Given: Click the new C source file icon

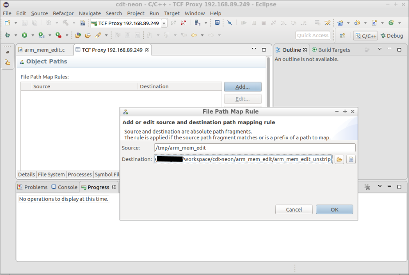Looking at the screenshot, I should 374,23.
